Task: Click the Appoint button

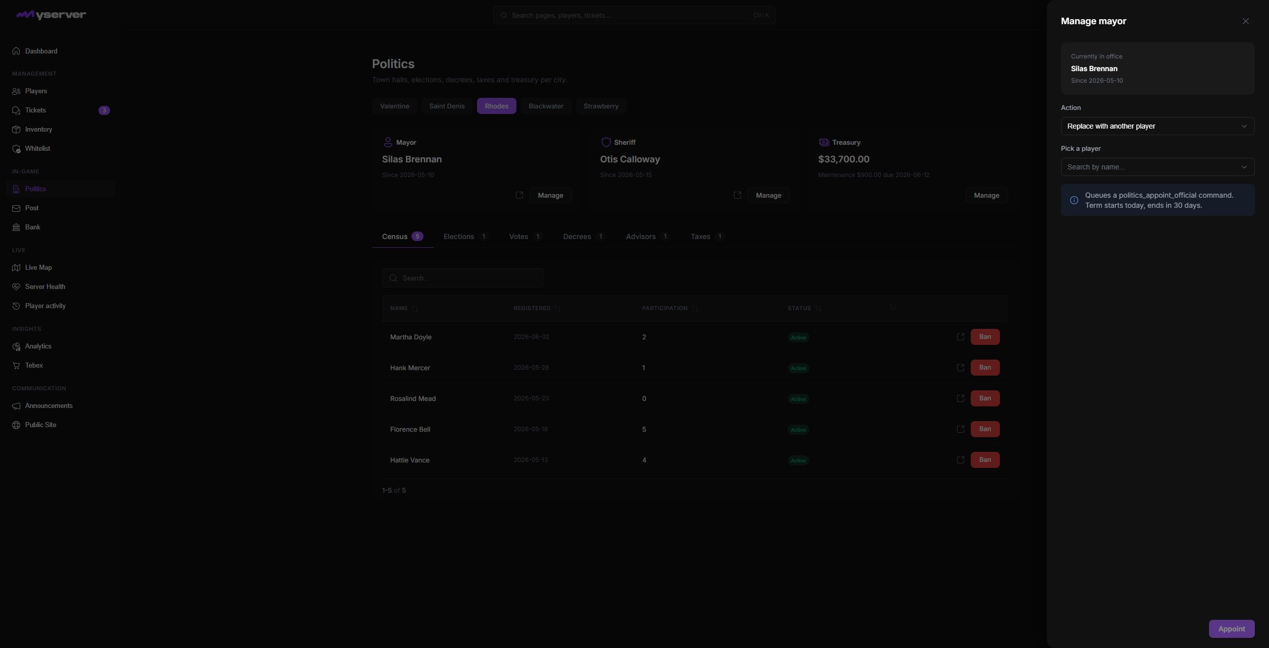Action: (1231, 629)
